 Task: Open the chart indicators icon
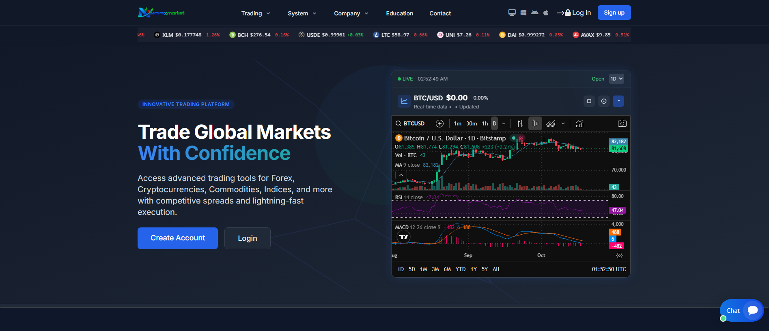[580, 123]
